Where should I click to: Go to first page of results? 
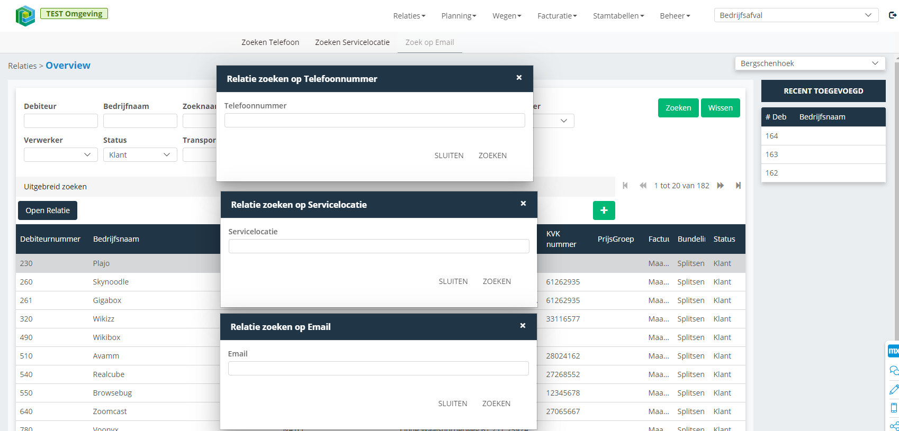625,186
